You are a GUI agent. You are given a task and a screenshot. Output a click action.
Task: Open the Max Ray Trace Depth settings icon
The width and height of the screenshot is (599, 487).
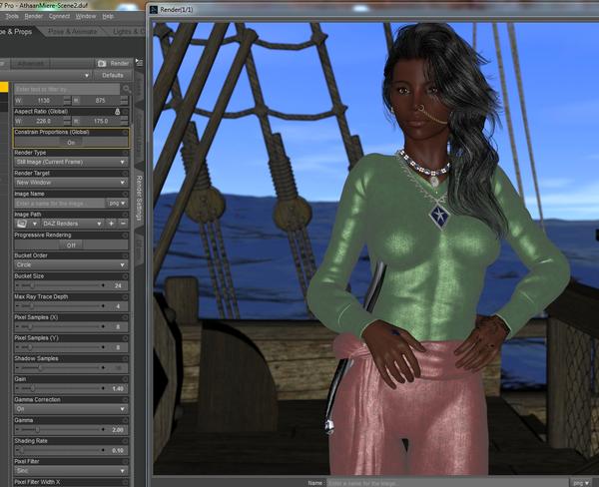[x=125, y=296]
